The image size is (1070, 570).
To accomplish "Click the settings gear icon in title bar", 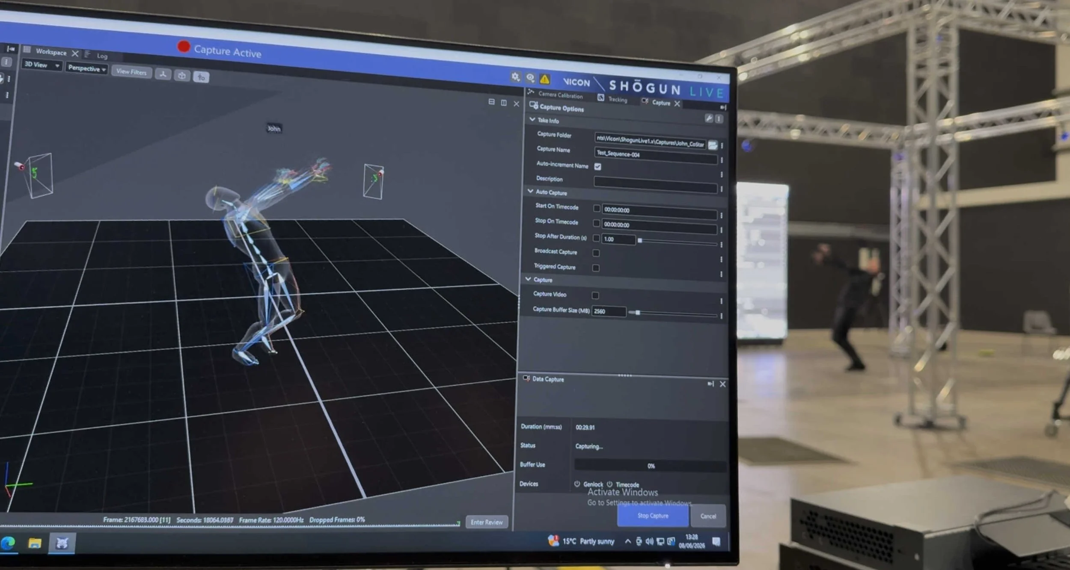I will click(x=515, y=77).
